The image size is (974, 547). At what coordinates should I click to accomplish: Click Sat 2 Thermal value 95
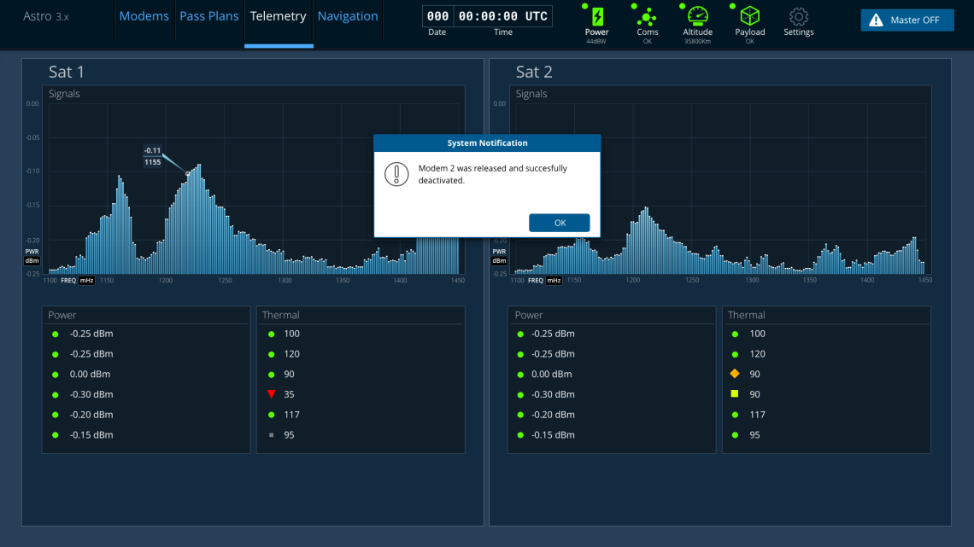[754, 434]
